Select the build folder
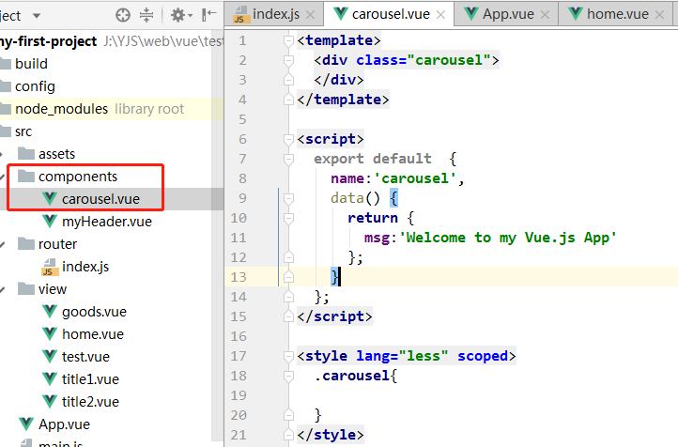Viewport: 678px width, 447px height. pyautogui.click(x=31, y=64)
